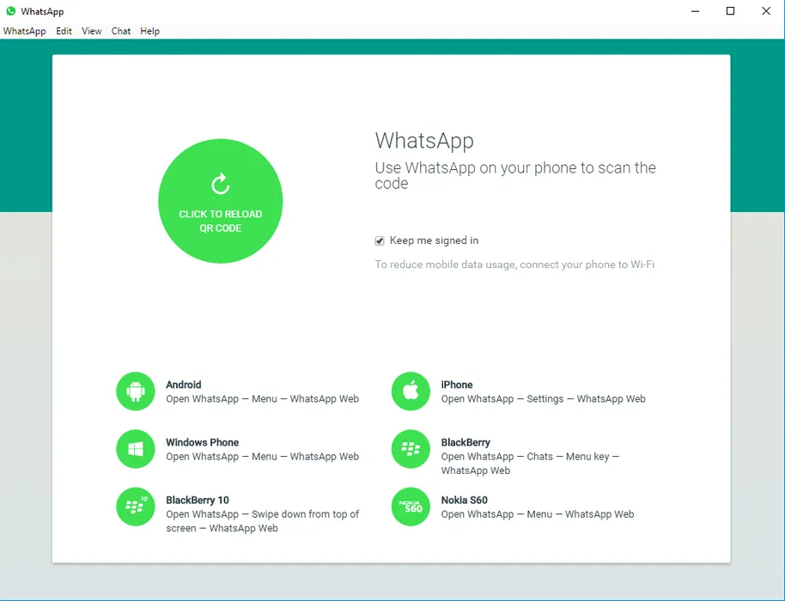Screen dimensions: 785x601
Task: Open the Edit menu
Action: point(64,31)
